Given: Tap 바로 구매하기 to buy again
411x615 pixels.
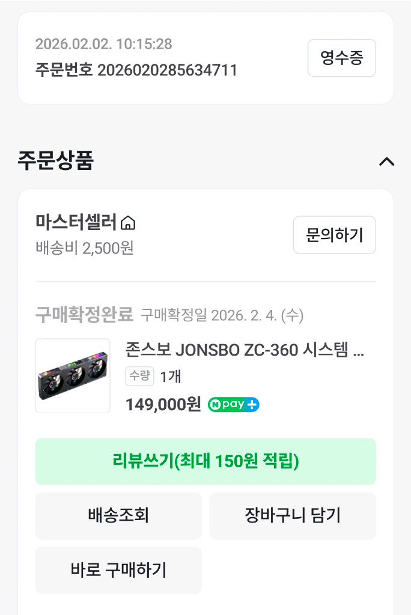Looking at the screenshot, I should [118, 570].
